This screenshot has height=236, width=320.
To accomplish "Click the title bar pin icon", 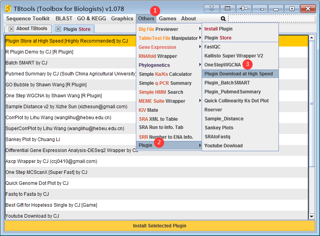I will 244,9.
